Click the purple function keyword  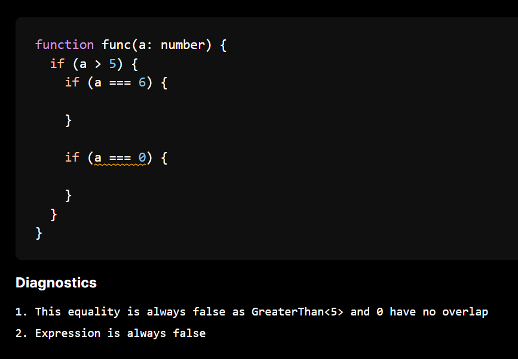click(65, 45)
